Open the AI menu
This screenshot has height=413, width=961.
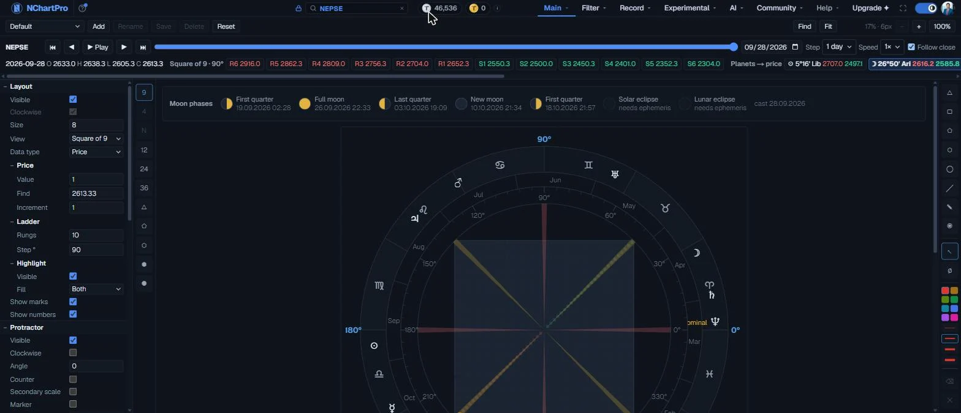coord(735,8)
